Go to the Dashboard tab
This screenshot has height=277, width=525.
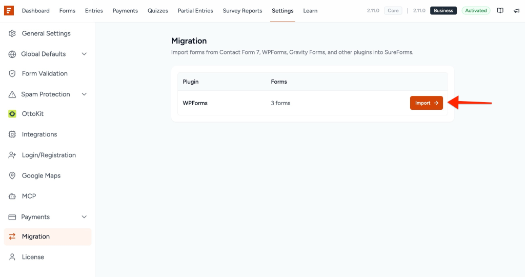35,11
